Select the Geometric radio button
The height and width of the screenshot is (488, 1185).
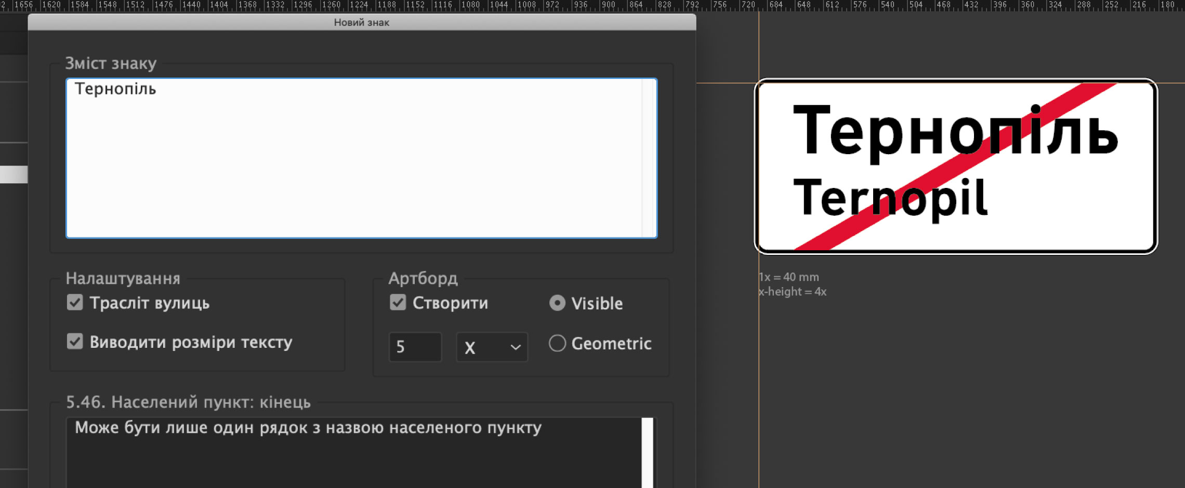[557, 343]
